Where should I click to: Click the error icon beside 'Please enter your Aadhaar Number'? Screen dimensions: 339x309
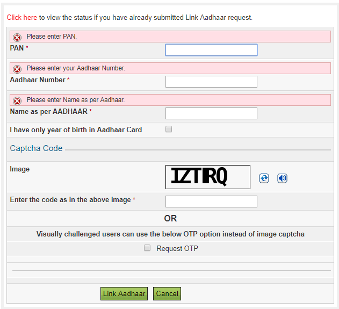[x=17, y=69]
